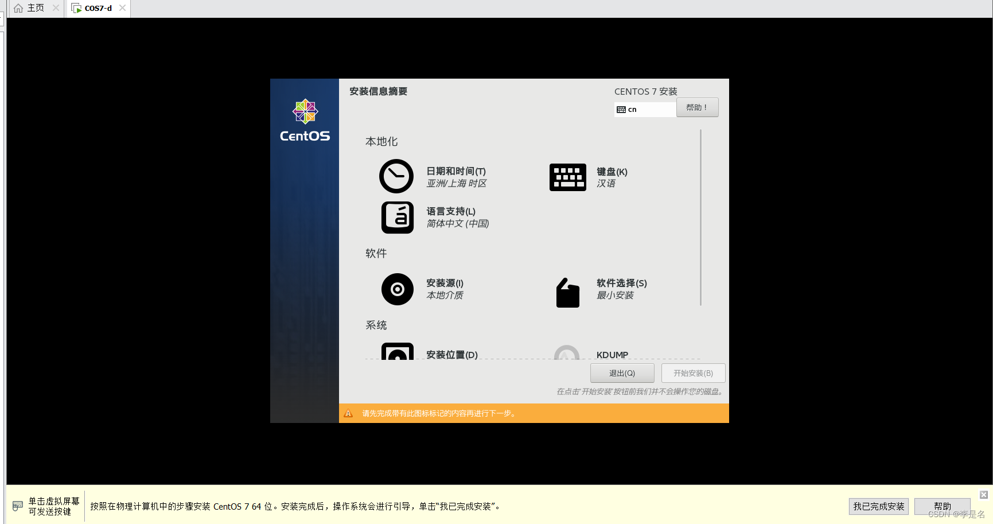Click 最小安装 value text
Screen dimensions: 993x524
615,295
